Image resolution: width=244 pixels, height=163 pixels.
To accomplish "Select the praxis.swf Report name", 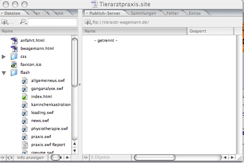I will [x=48, y=145].
